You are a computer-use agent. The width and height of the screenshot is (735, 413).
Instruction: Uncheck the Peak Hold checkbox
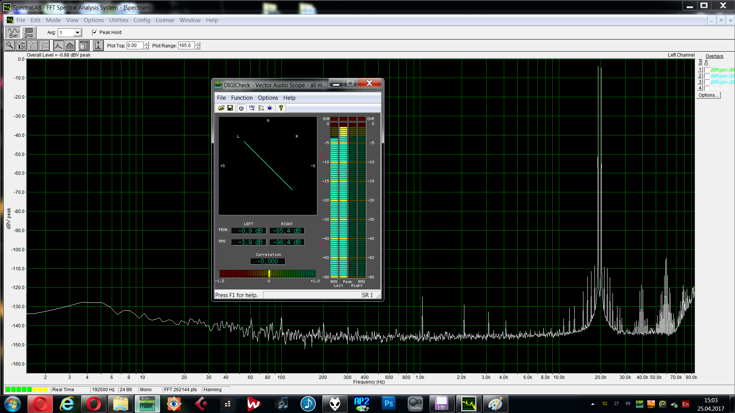pos(95,33)
